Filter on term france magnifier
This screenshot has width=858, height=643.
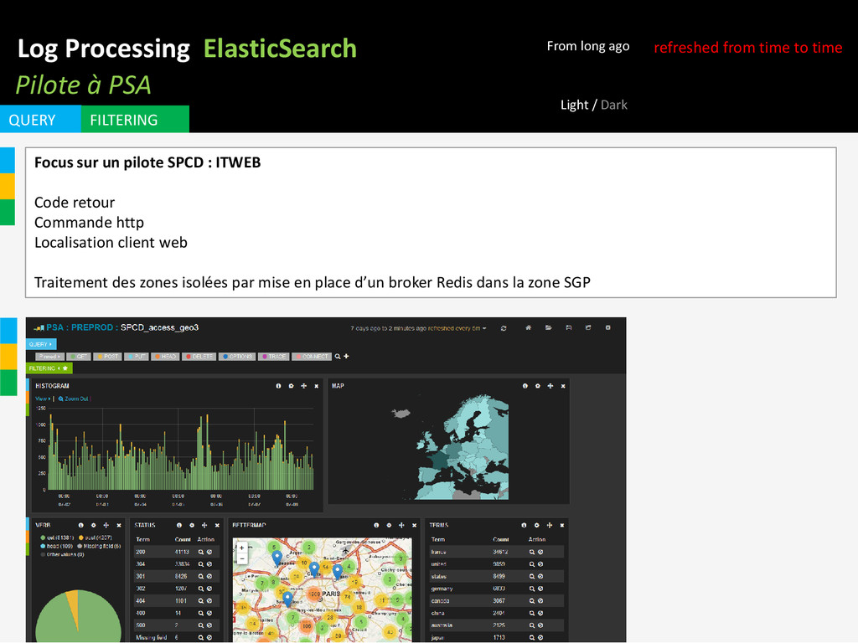click(532, 553)
